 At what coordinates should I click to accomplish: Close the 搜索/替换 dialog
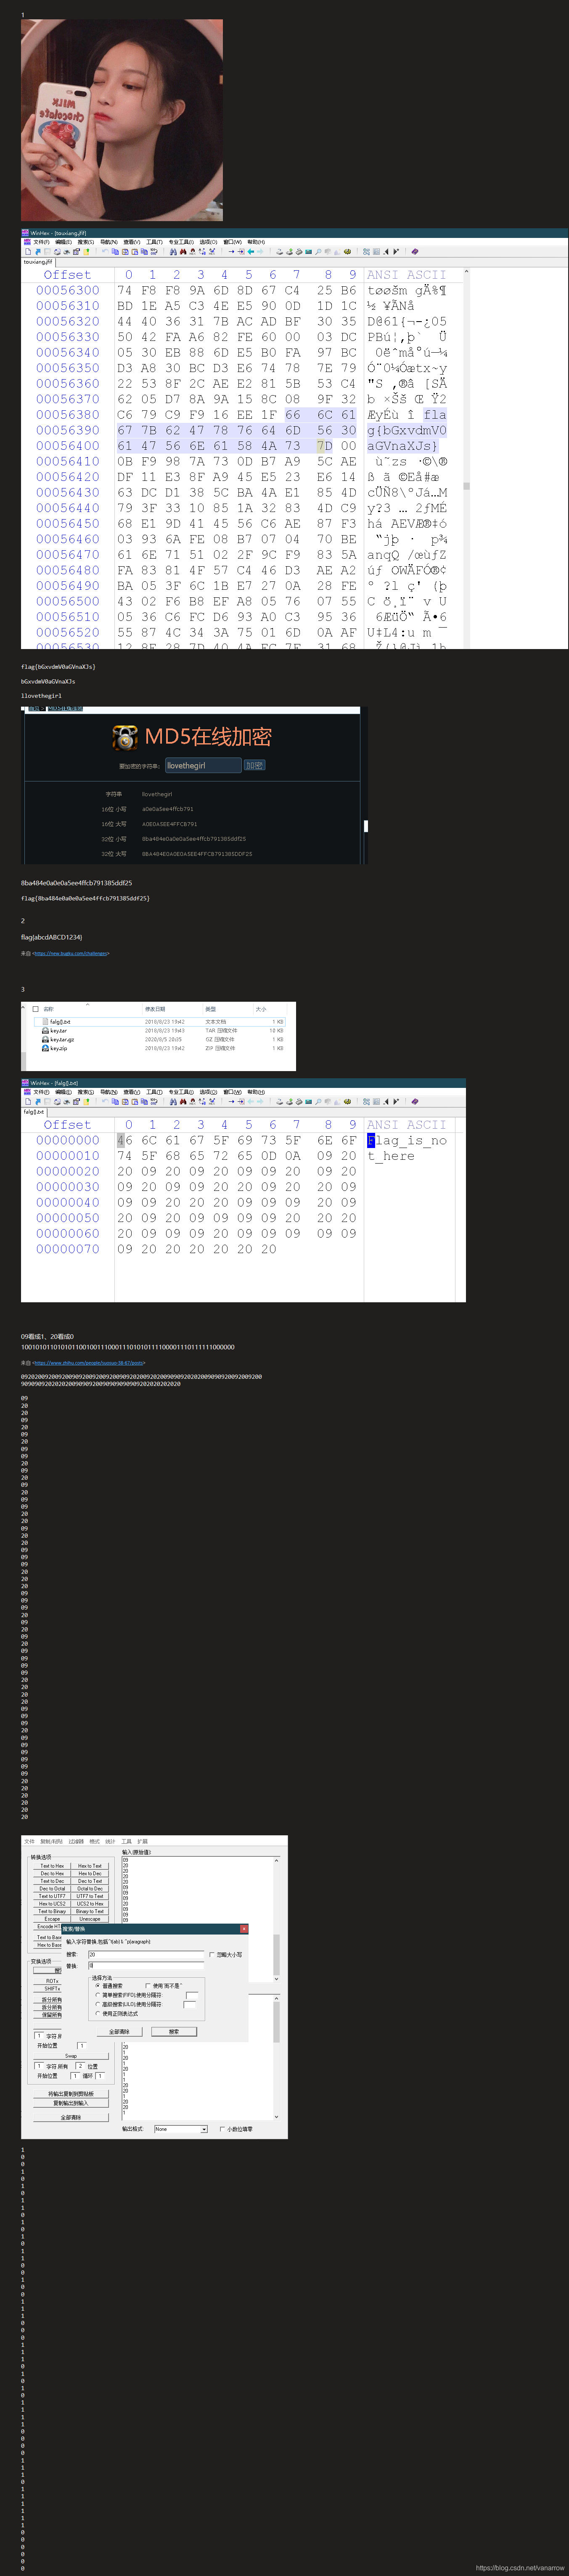[244, 1929]
